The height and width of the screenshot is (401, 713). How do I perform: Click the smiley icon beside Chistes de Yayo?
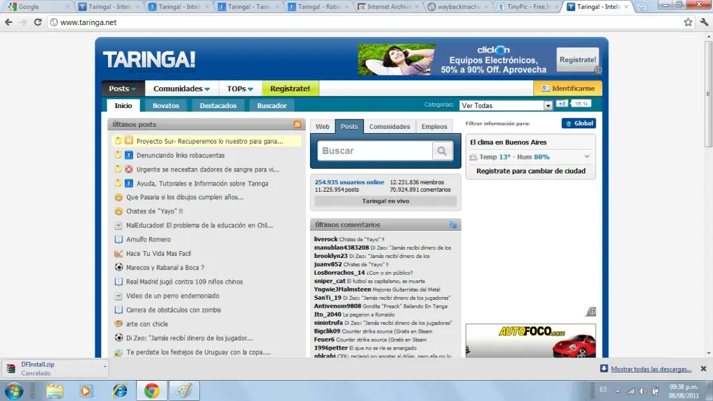118,211
